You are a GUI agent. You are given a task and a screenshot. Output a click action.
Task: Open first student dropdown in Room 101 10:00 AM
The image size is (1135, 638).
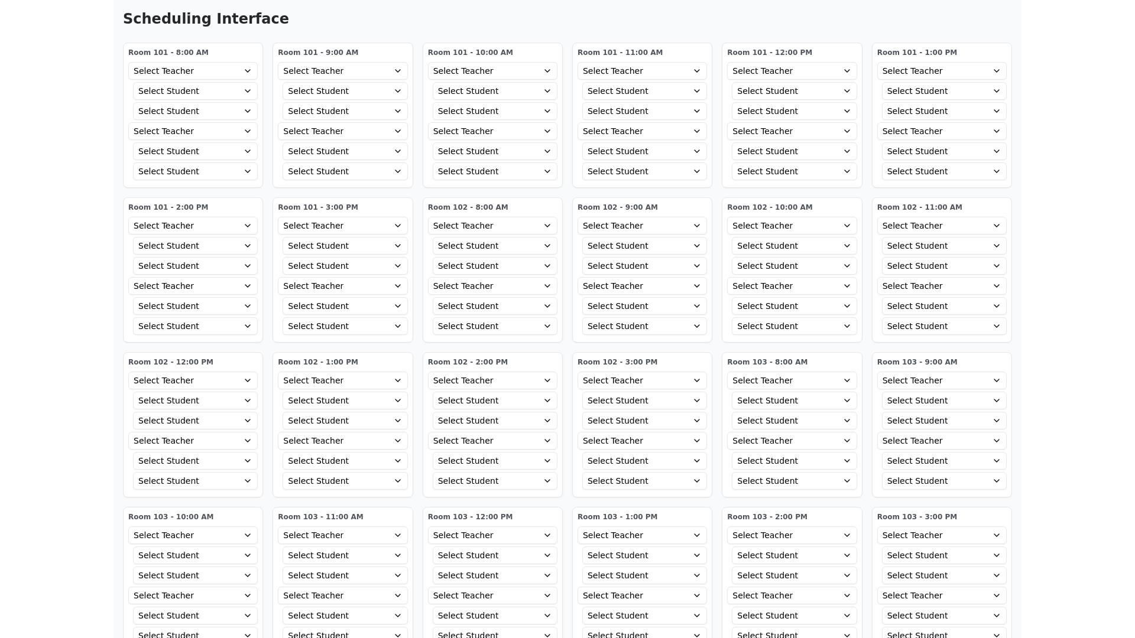494,91
